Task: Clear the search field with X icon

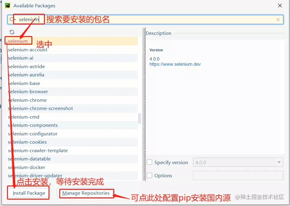Action: click(278, 20)
